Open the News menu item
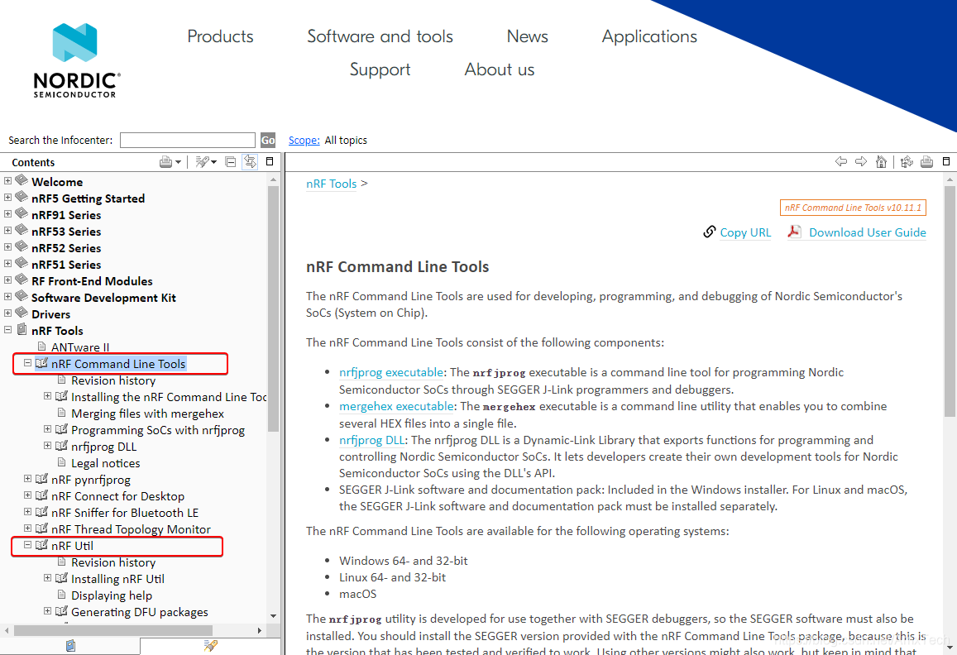 click(x=528, y=36)
